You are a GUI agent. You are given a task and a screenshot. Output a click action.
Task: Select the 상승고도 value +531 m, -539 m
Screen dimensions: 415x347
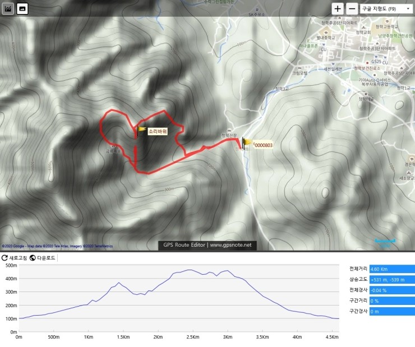coord(392,280)
